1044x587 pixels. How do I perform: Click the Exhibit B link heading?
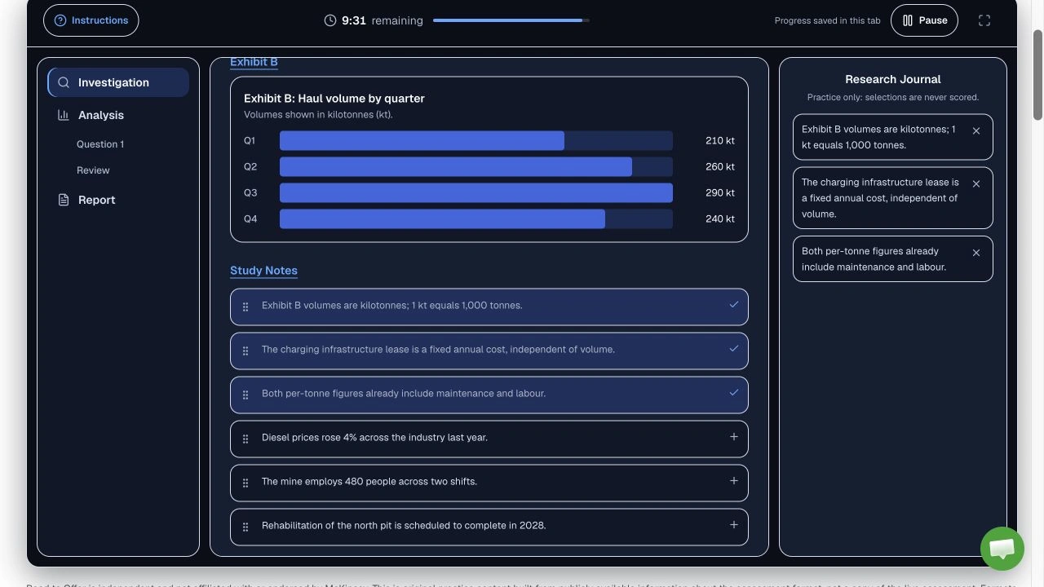[x=254, y=62]
